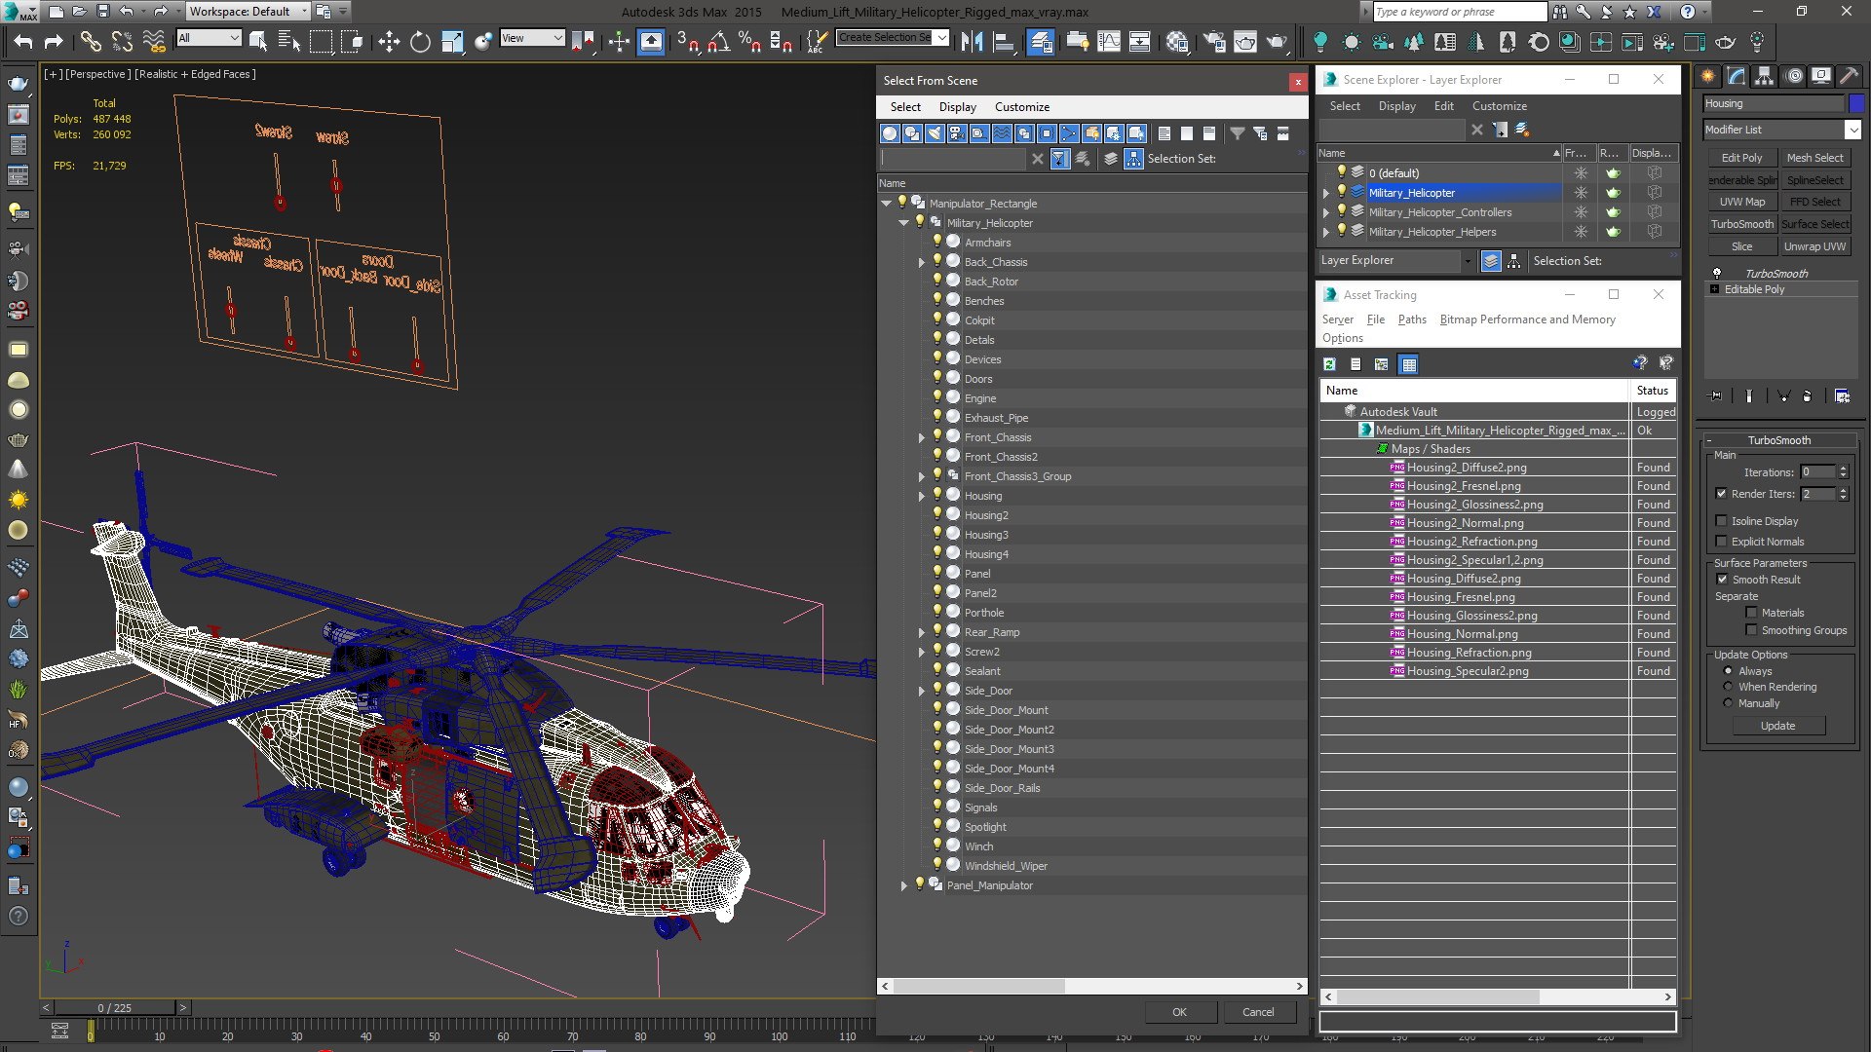Click Cancel in Select From Scene
1871x1052 pixels.
point(1258,1012)
